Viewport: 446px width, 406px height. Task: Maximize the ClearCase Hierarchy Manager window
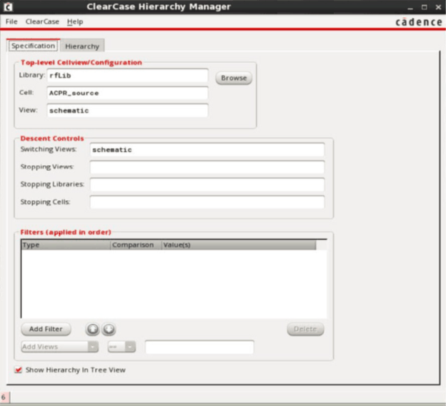pos(425,7)
